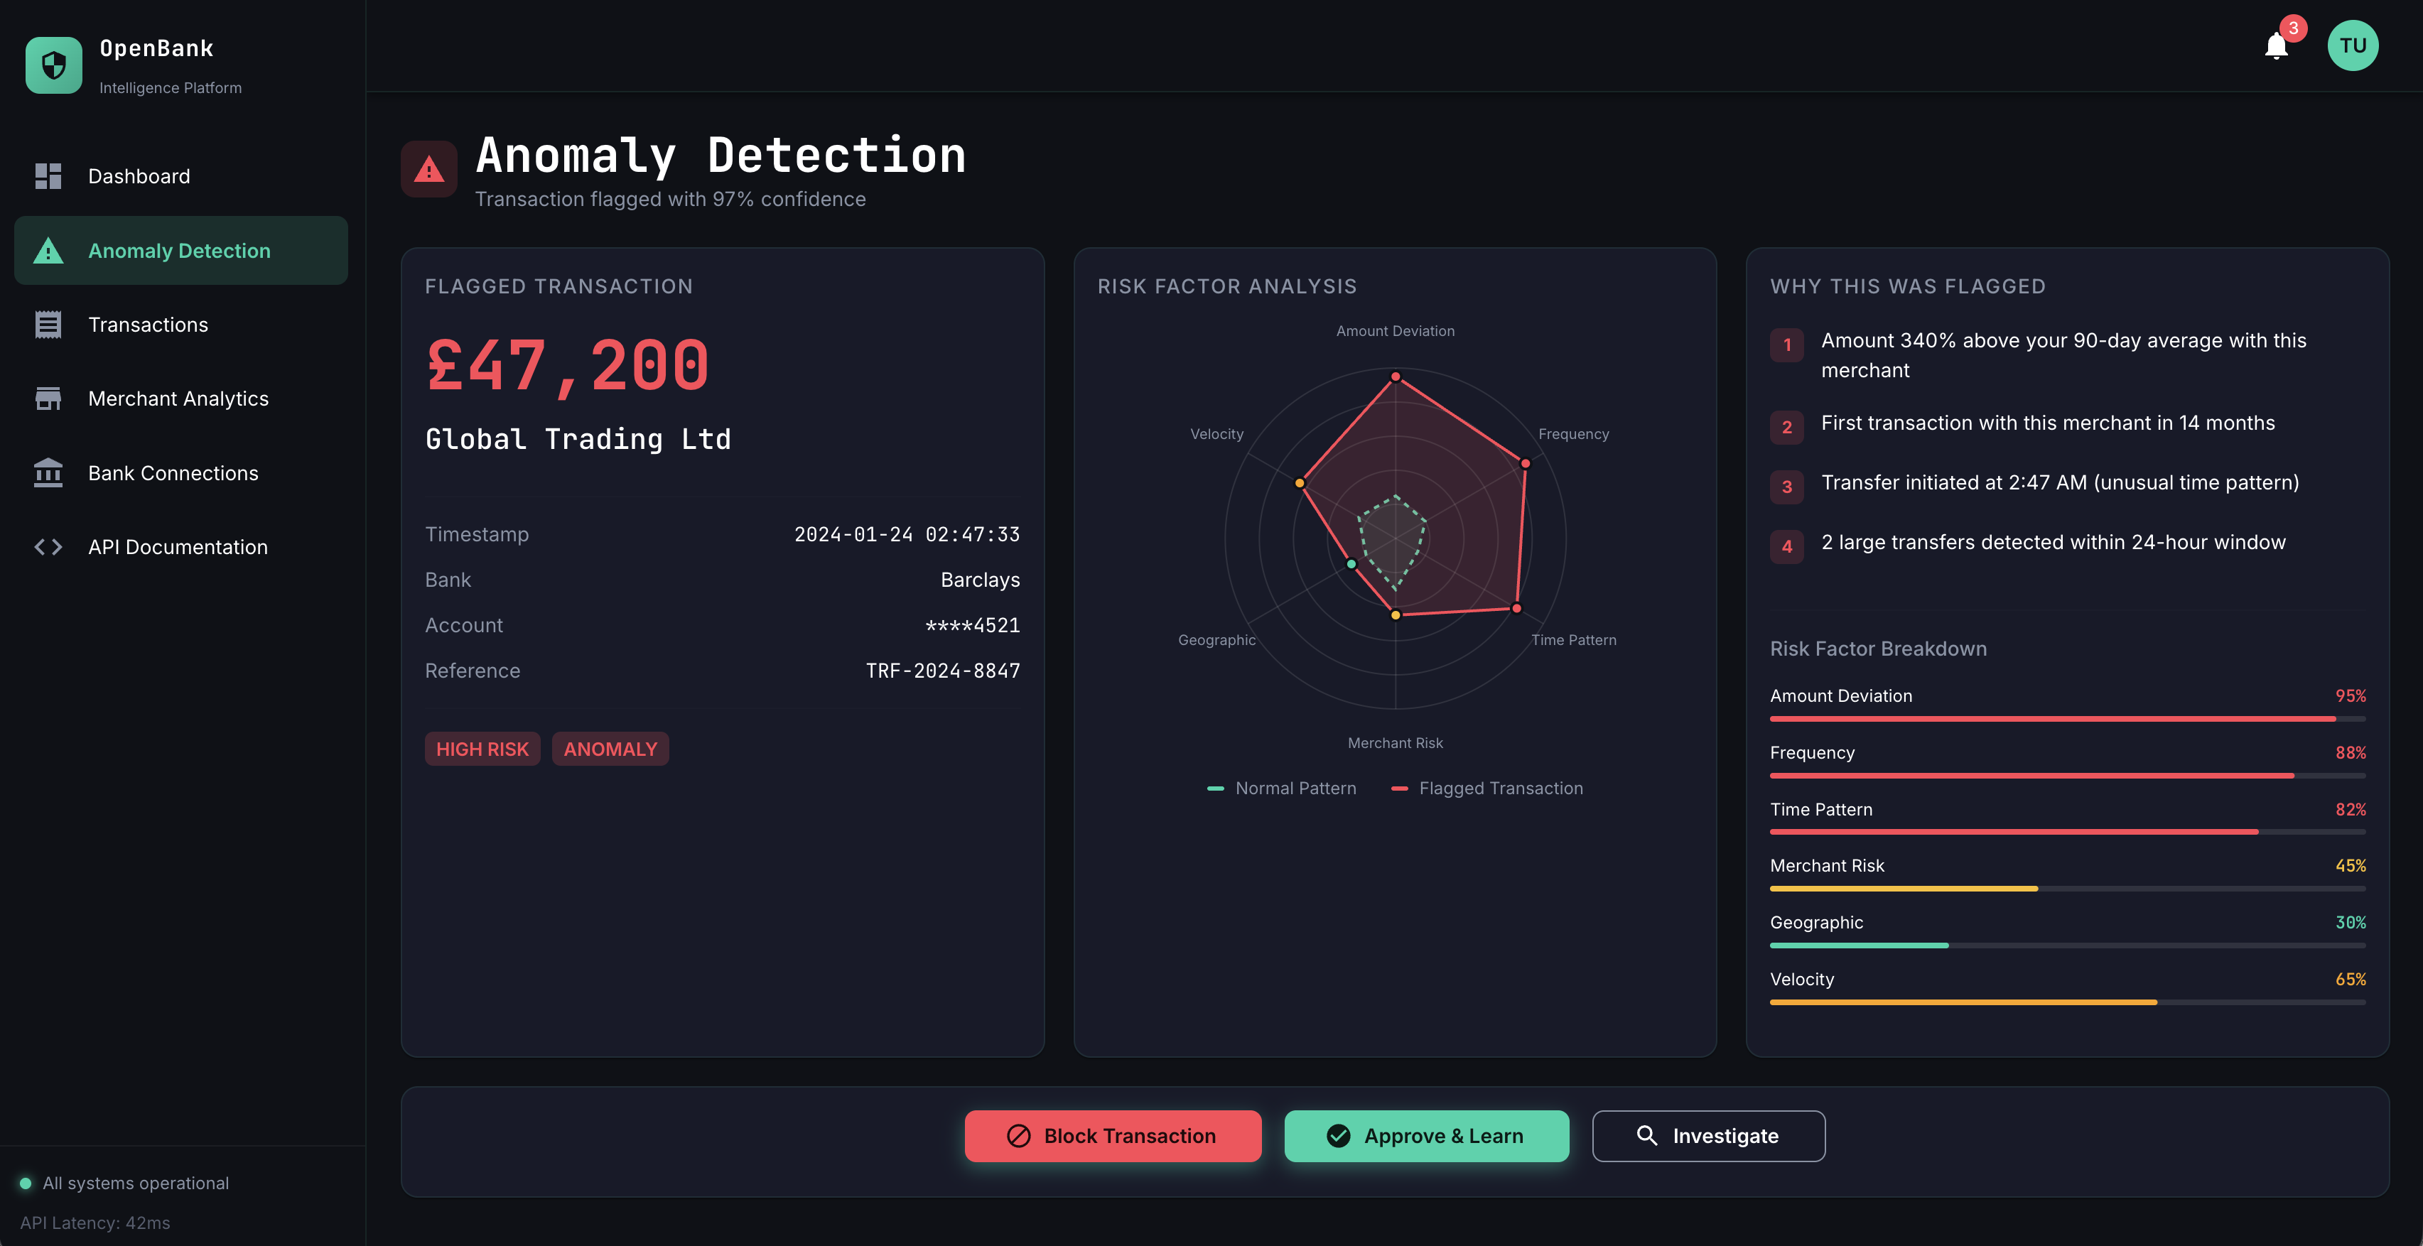Click timestamp value 2024-01-24 02:47:33
The height and width of the screenshot is (1246, 2423).
coord(907,534)
